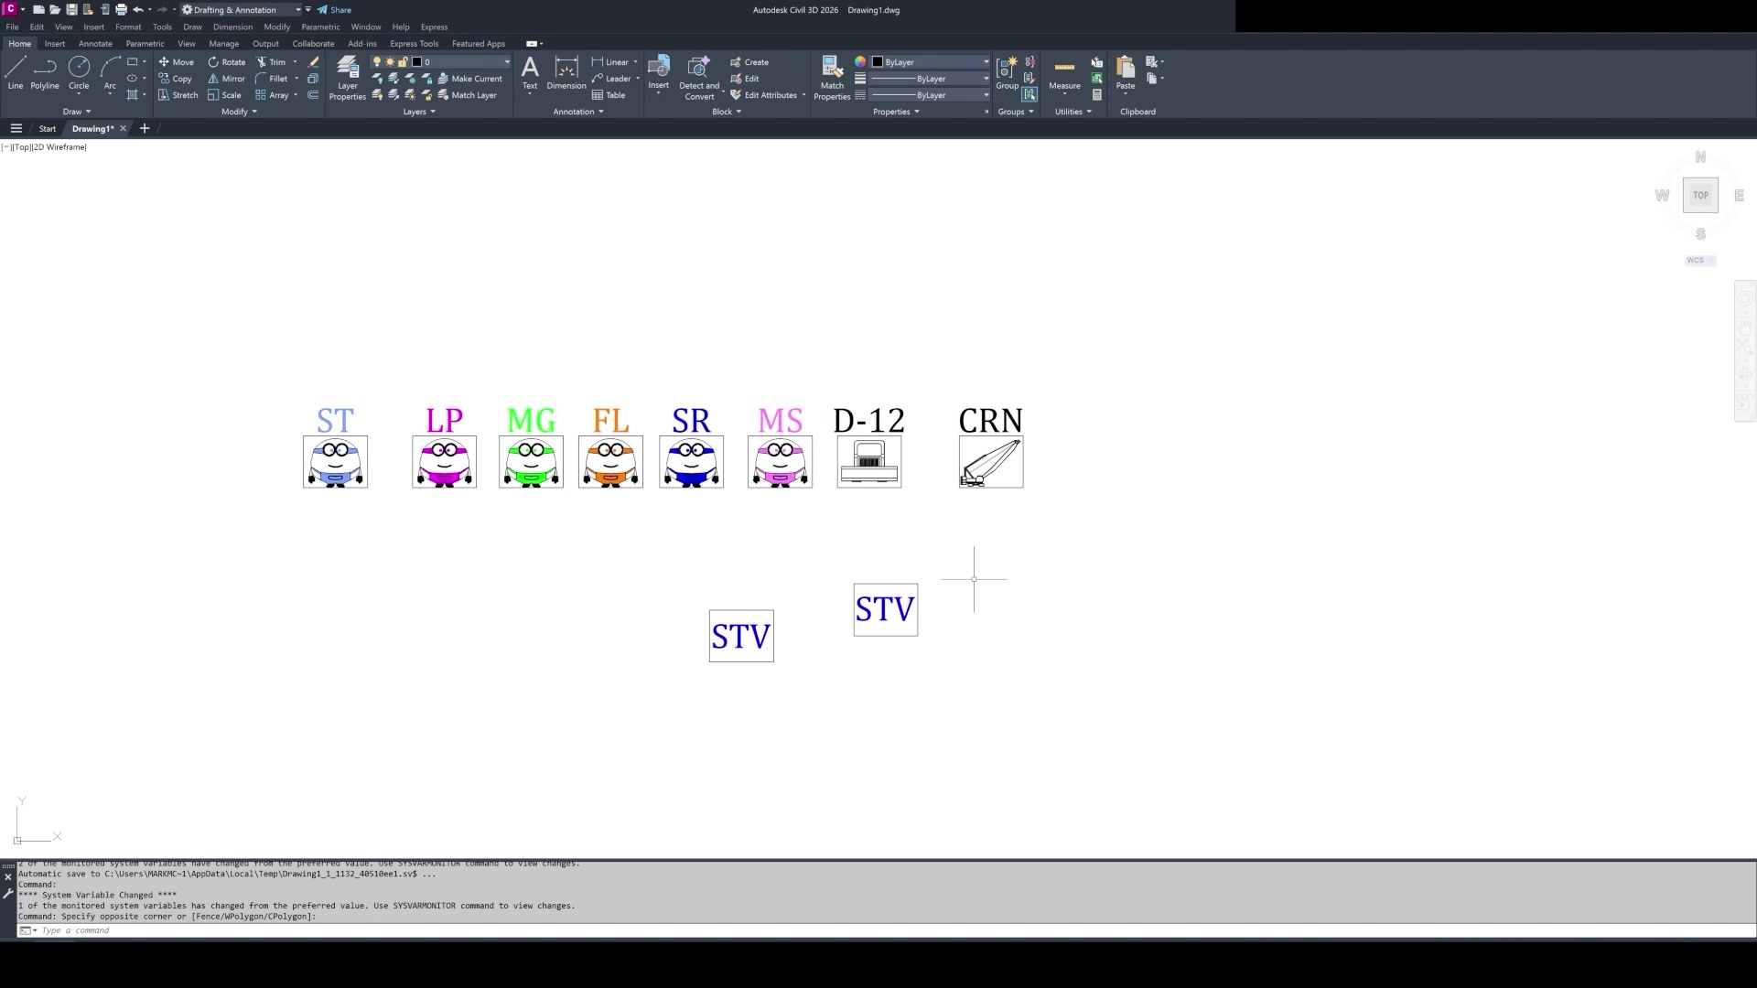1757x988 pixels.
Task: Open the object color ByLayer dropdown
Action: coord(930,62)
